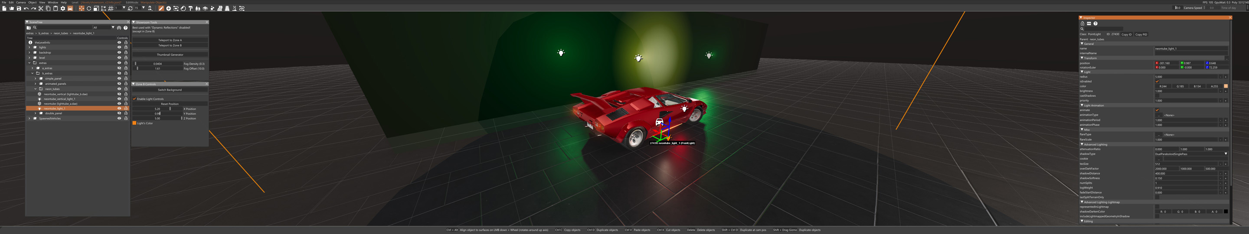Click the orange vehicle icon in toolbar
The height and width of the screenshot is (234, 1249).
(70, 8)
